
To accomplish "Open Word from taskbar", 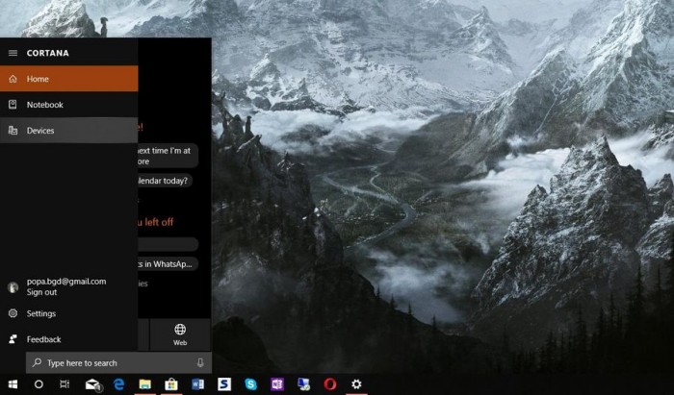I will click(197, 384).
